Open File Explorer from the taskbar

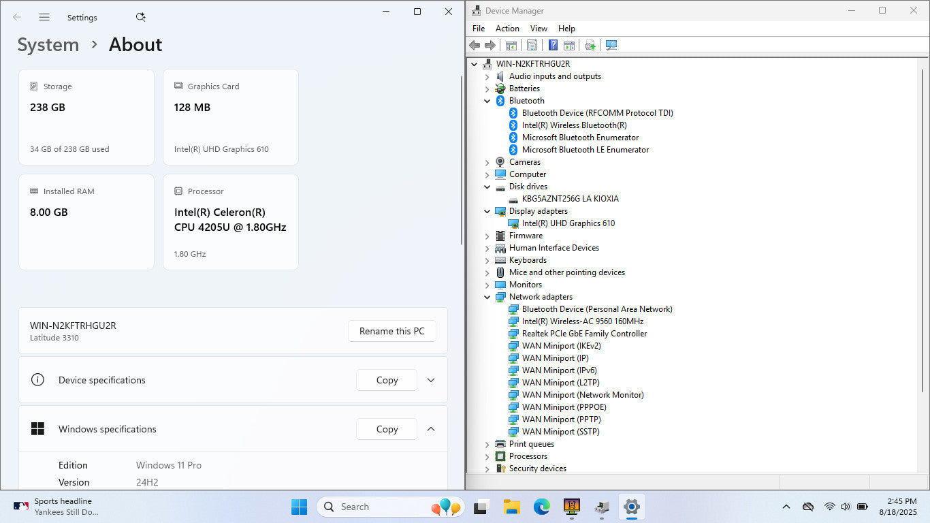(511, 507)
